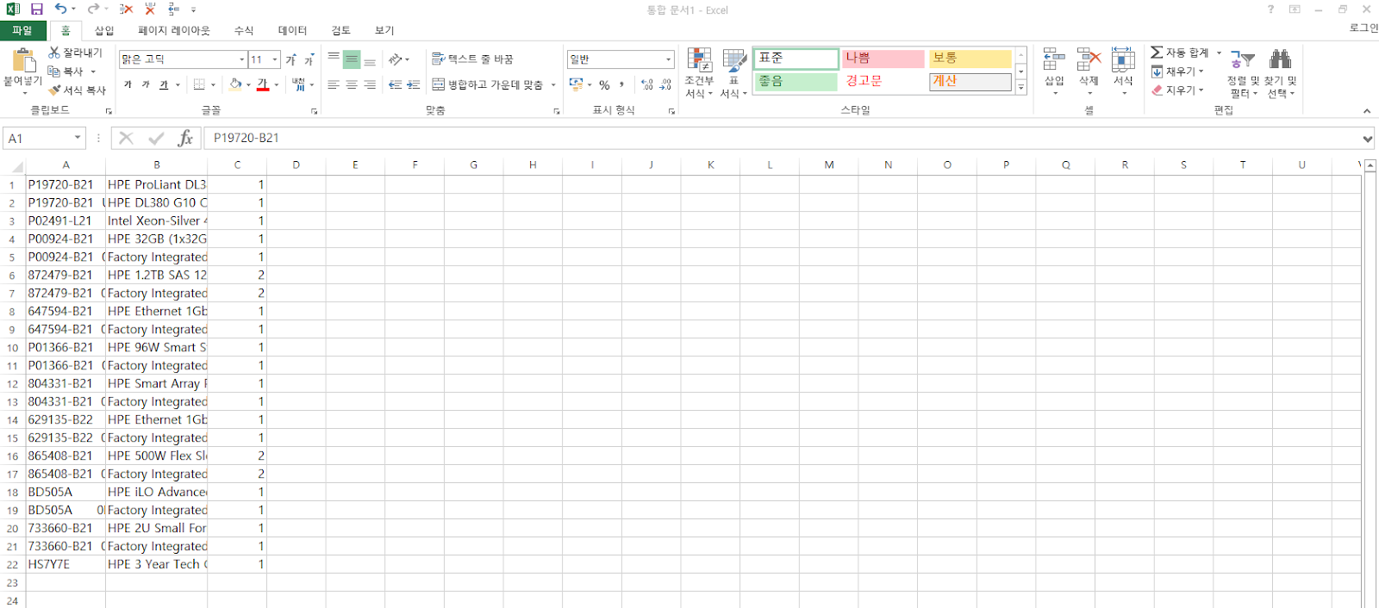Image resolution: width=1379 pixels, height=608 pixels.
Task: Select cell containing BD505A in row 18
Action: click(66, 492)
